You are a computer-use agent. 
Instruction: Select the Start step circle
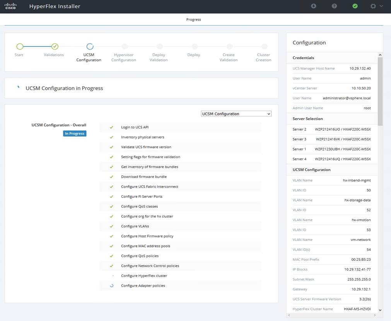[x=20, y=46]
